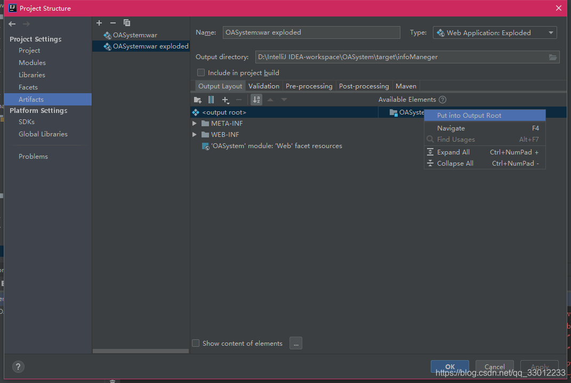Viewport: 571px width, 383px height.
Task: Browse for the output directory folder
Action: pyautogui.click(x=553, y=57)
